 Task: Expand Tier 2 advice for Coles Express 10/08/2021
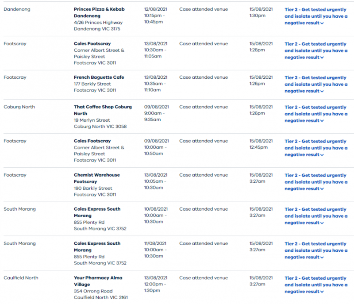[x=316, y=216]
